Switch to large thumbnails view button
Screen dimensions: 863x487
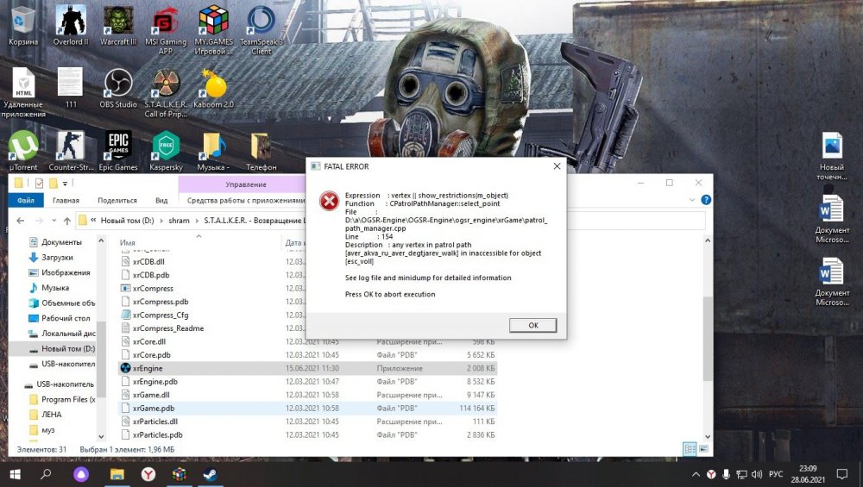(703, 449)
